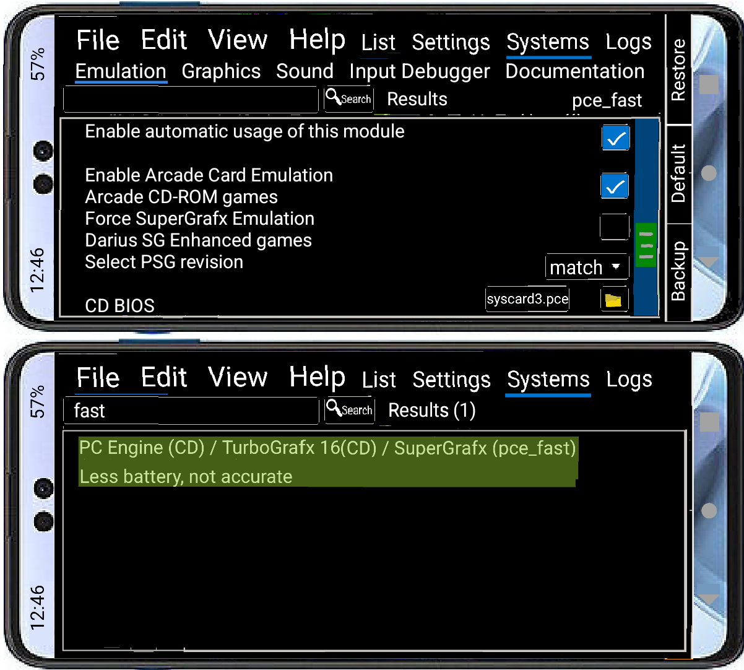The image size is (744, 670).
Task: Click search field containing 'fast'
Action: (x=191, y=411)
